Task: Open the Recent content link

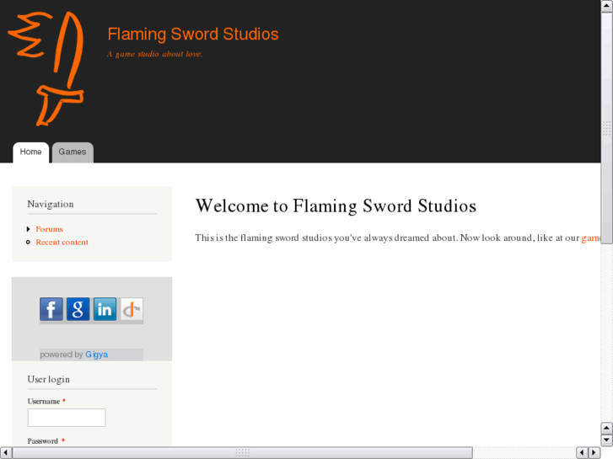Action: (x=62, y=243)
